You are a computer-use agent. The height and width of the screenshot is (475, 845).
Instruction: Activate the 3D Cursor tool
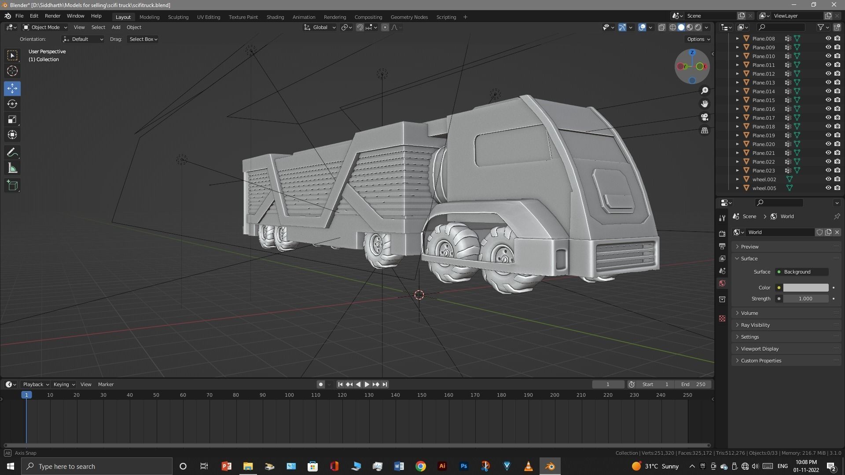[12, 71]
